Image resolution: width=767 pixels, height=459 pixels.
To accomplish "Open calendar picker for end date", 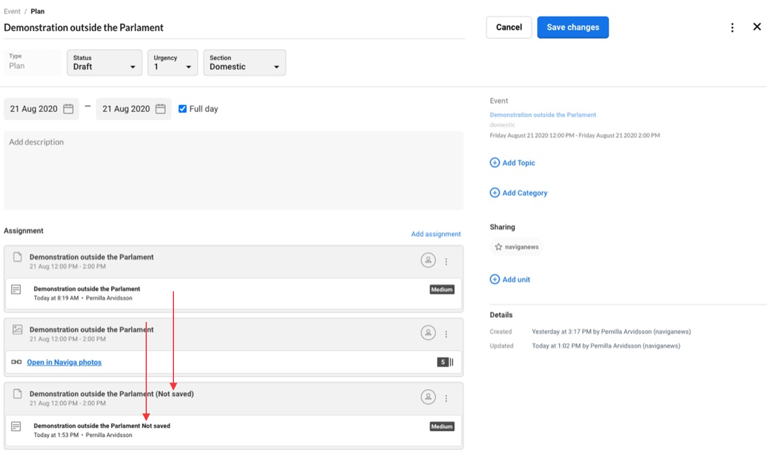I will pyautogui.click(x=161, y=109).
